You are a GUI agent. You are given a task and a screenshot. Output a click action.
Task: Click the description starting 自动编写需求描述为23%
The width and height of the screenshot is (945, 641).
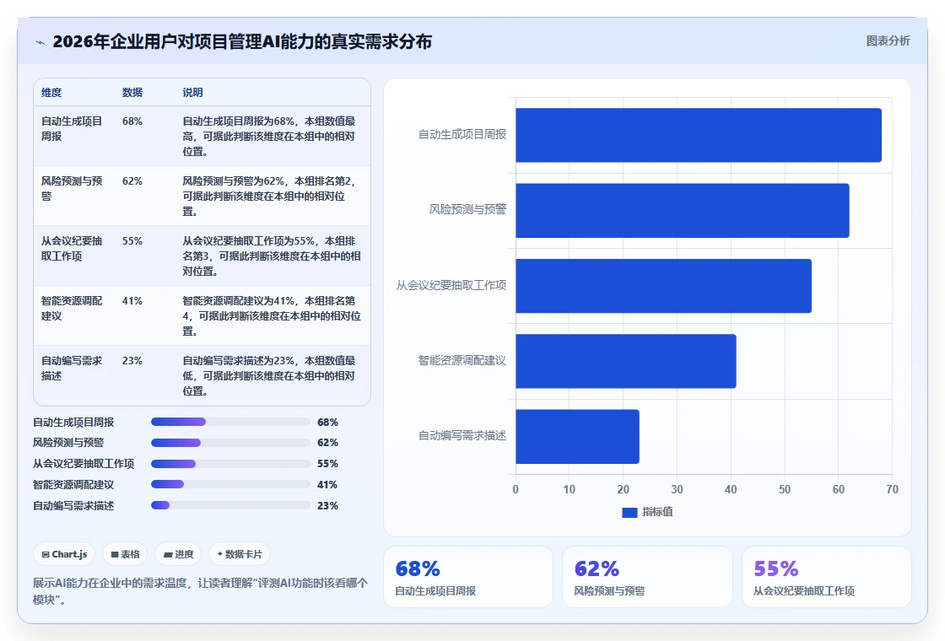[x=269, y=375]
